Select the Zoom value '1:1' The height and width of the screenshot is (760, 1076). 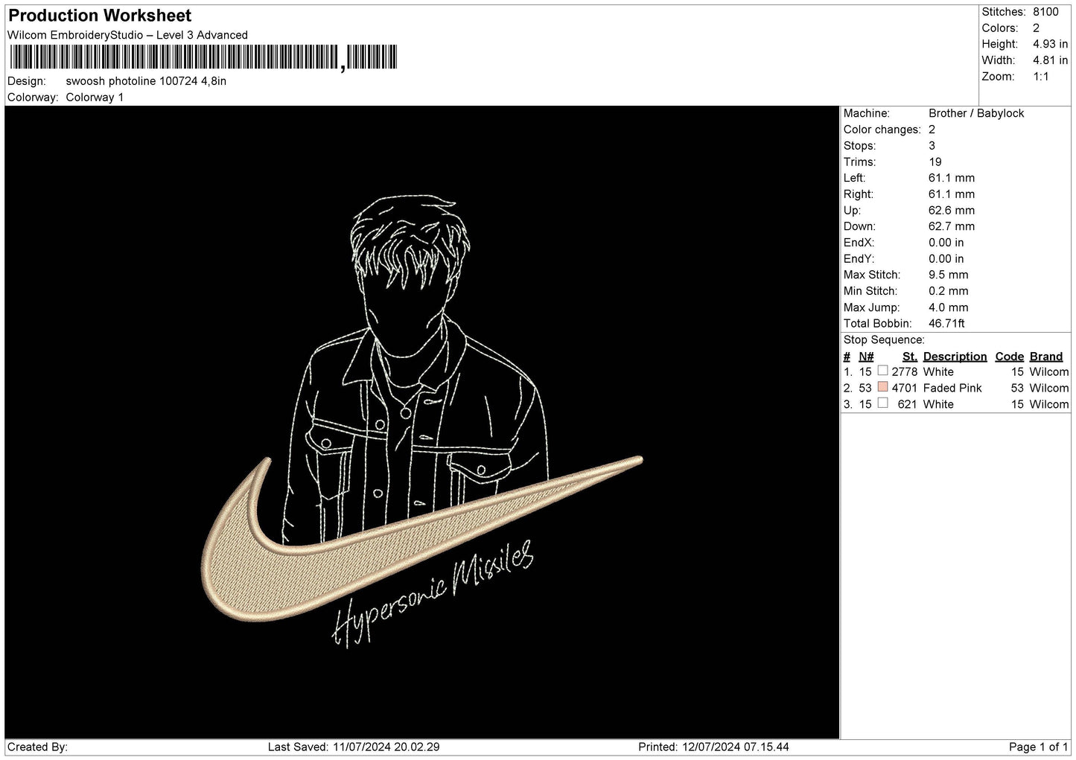click(1040, 77)
